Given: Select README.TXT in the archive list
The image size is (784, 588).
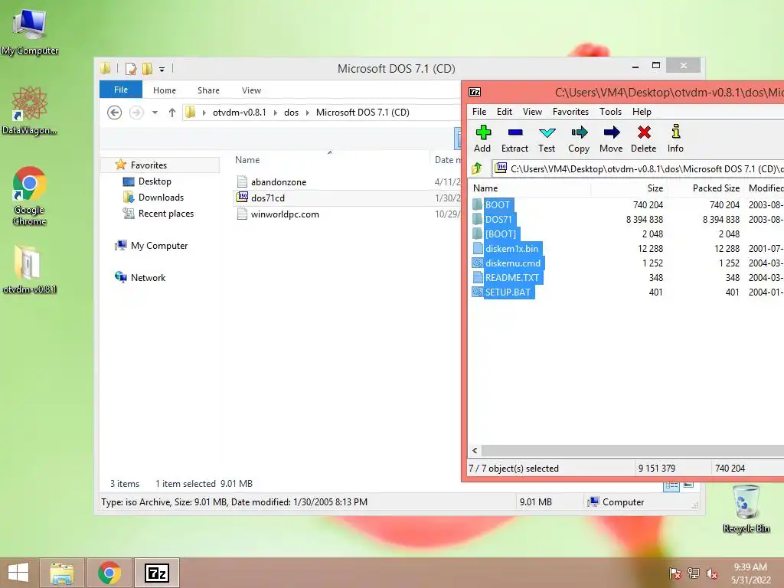Looking at the screenshot, I should click(511, 277).
